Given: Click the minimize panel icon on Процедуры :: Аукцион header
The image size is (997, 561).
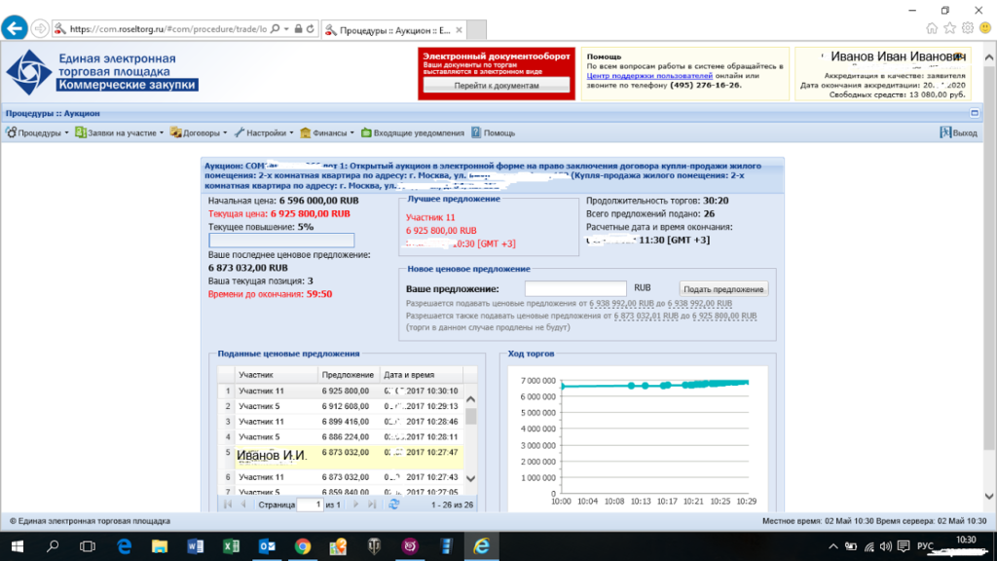Looking at the screenshot, I should point(973,113).
